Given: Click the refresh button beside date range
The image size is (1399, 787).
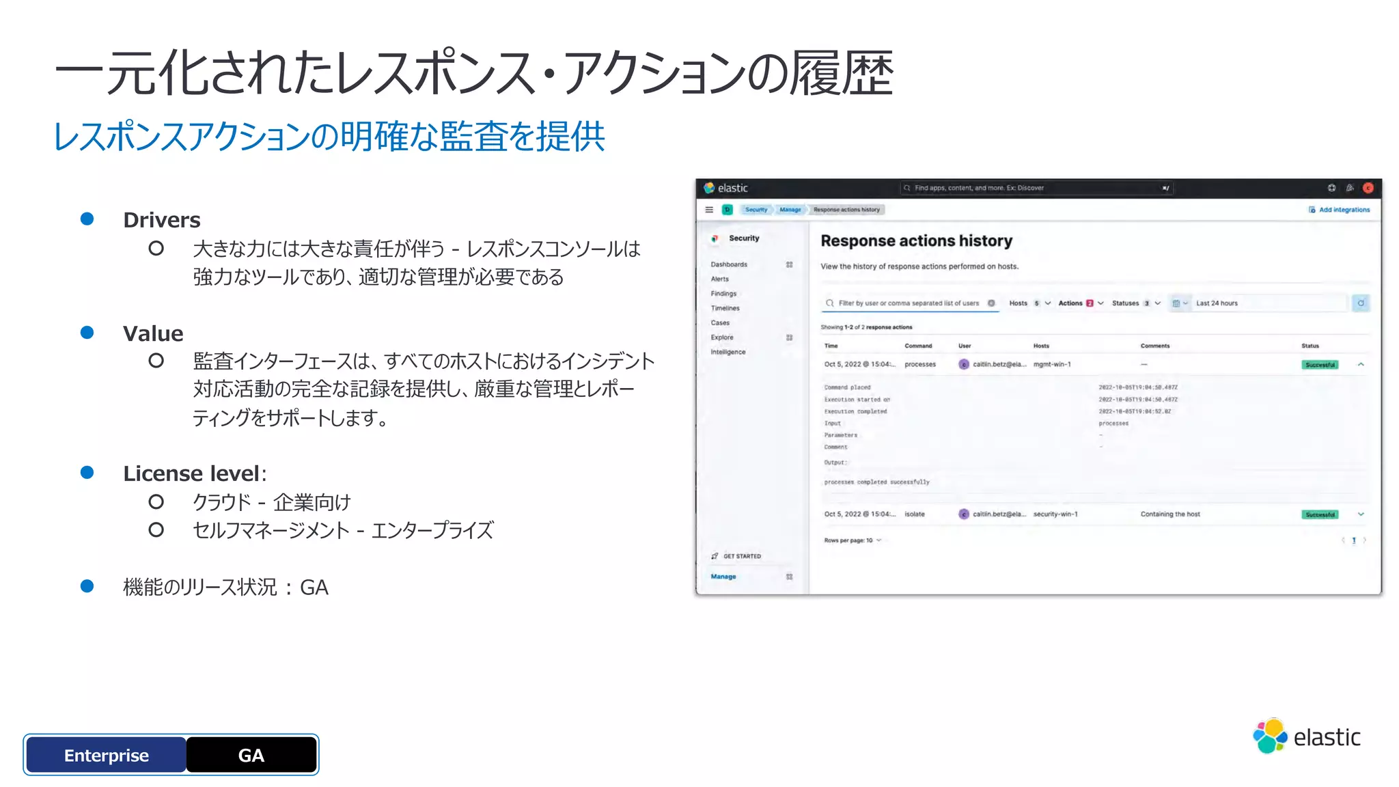Looking at the screenshot, I should [x=1361, y=303].
